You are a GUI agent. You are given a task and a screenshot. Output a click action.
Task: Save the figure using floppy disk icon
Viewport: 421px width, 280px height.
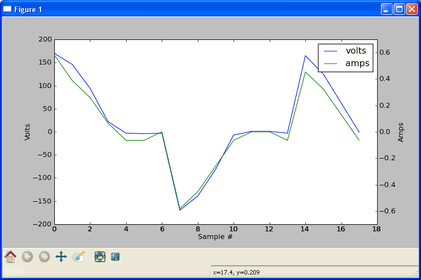tap(115, 256)
